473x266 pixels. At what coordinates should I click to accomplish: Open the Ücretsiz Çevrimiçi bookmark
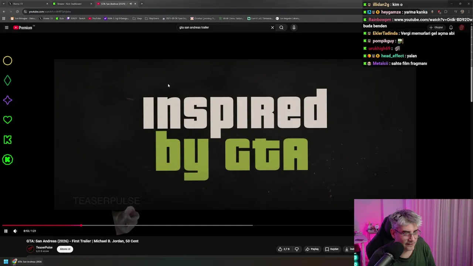(x=203, y=18)
